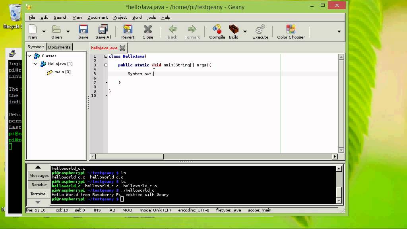407x229 pixels.
Task: Place cursor at end of System.out. line
Action: point(154,74)
